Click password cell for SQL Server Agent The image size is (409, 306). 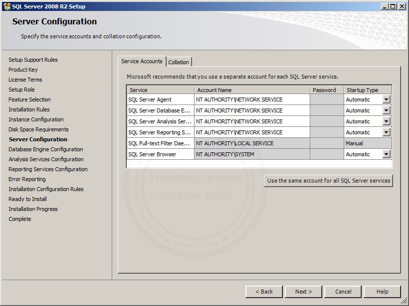click(327, 100)
